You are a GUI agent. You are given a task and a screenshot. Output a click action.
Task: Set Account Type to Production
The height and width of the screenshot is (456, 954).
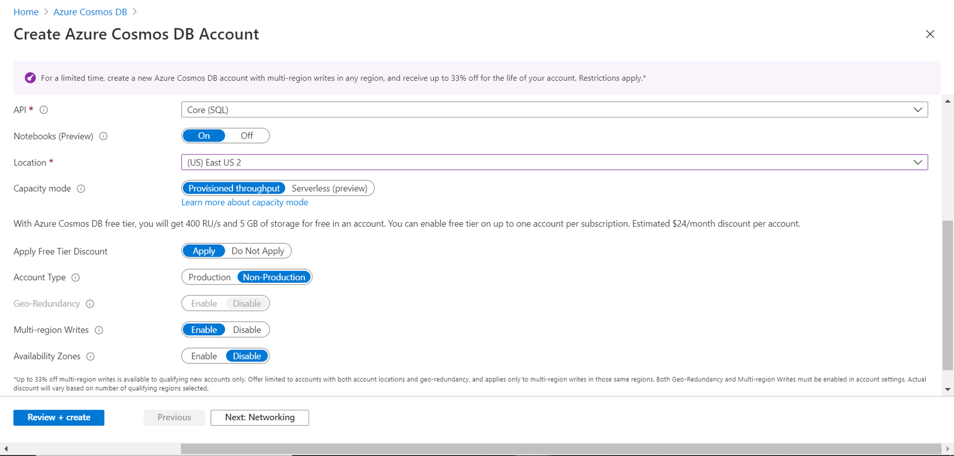(209, 277)
